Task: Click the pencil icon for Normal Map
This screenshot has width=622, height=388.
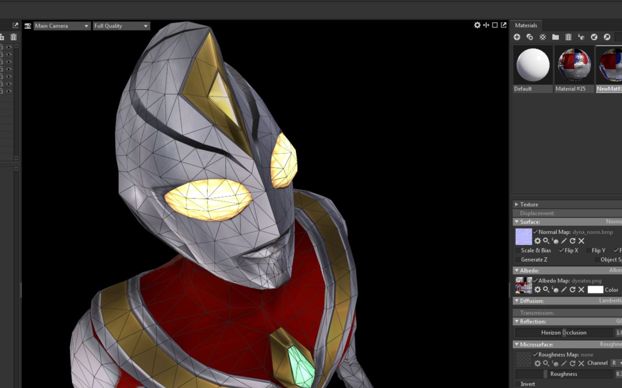Action: 564,241
